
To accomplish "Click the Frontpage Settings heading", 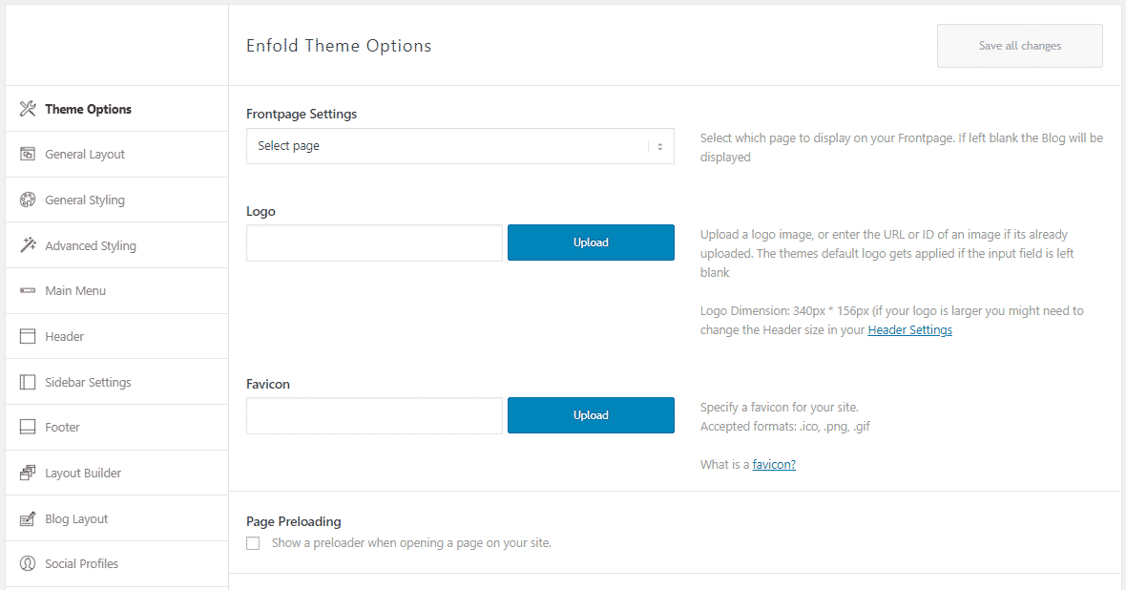I will (302, 114).
